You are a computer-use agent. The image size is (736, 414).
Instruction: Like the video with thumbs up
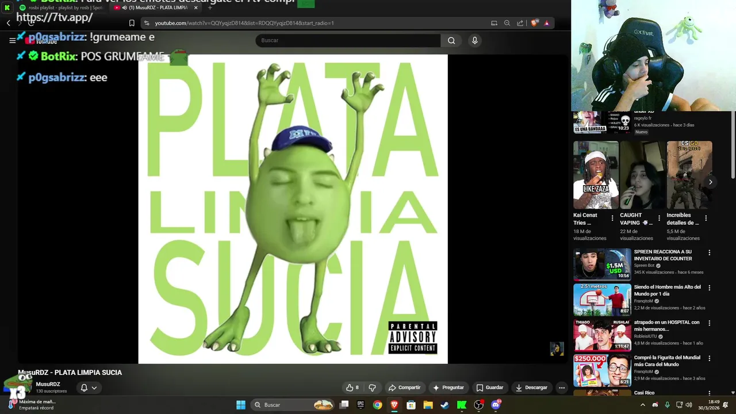(352, 388)
